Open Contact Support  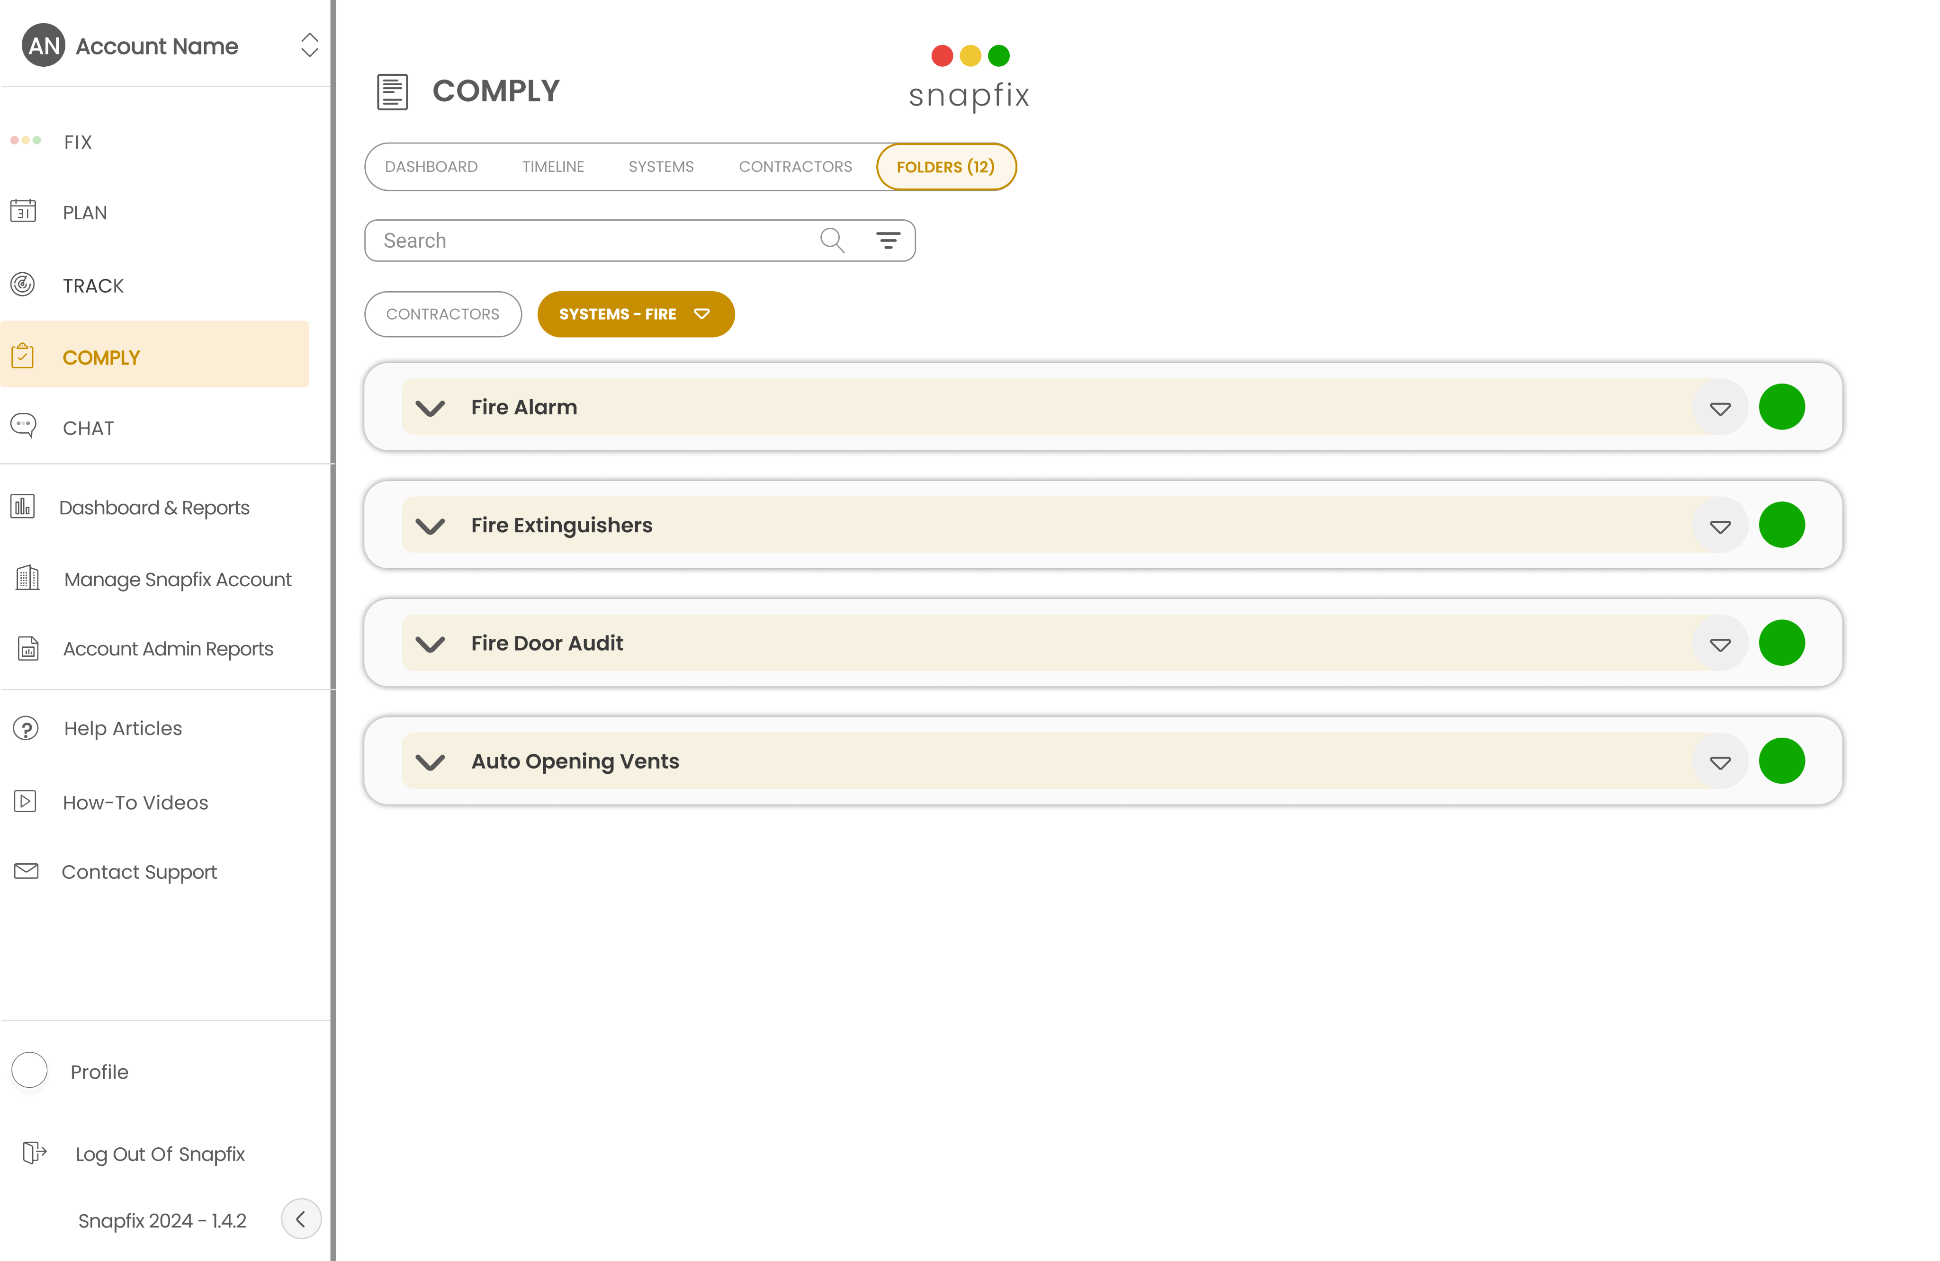pos(139,871)
